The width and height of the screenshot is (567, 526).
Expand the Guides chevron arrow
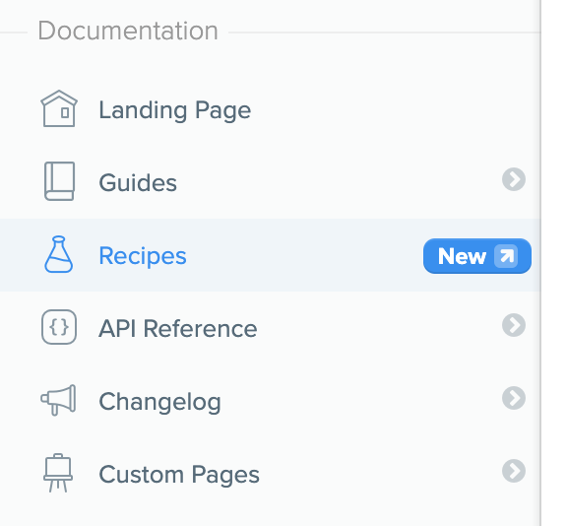click(x=514, y=179)
